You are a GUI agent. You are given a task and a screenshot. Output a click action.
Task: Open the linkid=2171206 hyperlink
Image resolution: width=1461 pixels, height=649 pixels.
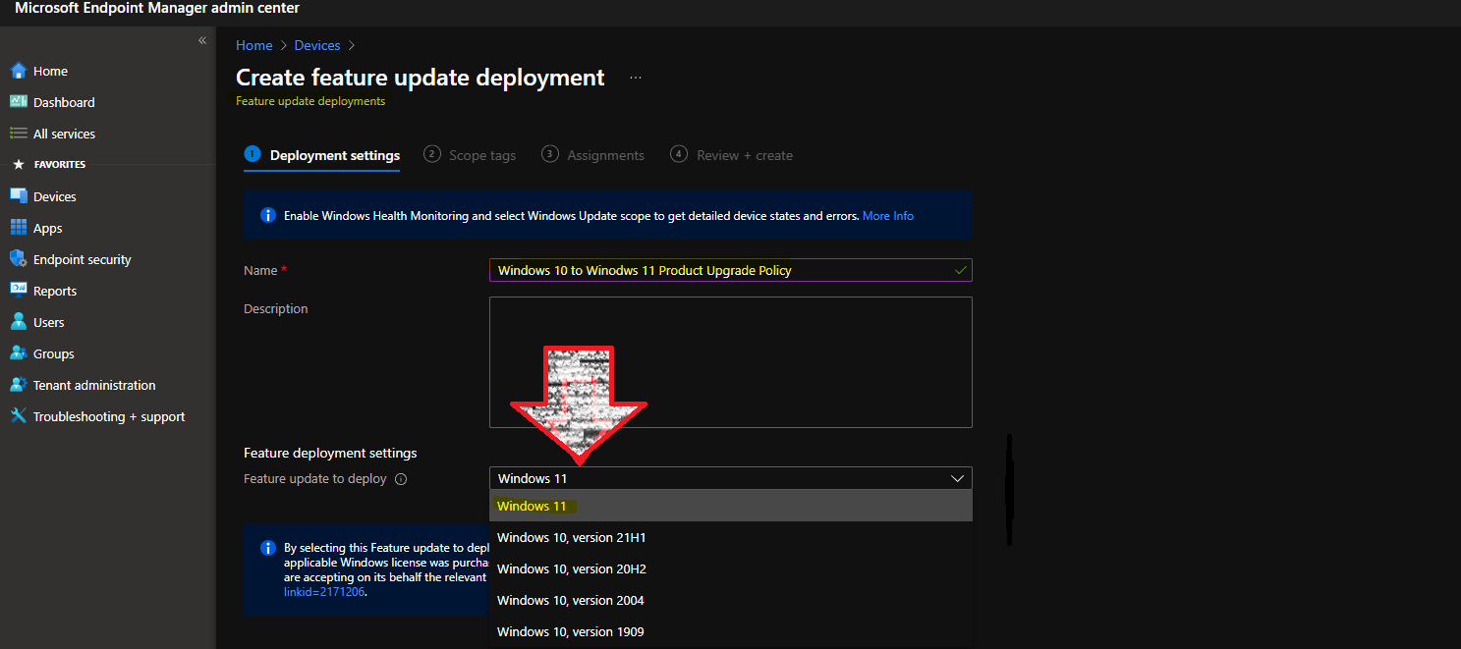(325, 592)
